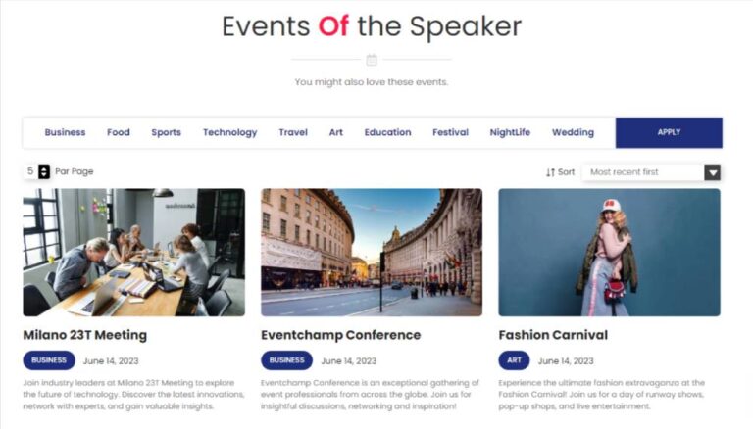The width and height of the screenshot is (753, 429).
Task: Select the Travel category filter
Action: coord(293,132)
